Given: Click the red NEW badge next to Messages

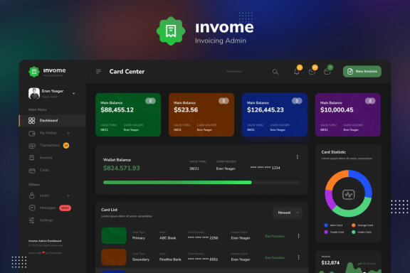Looking at the screenshot, I should [x=65, y=208].
